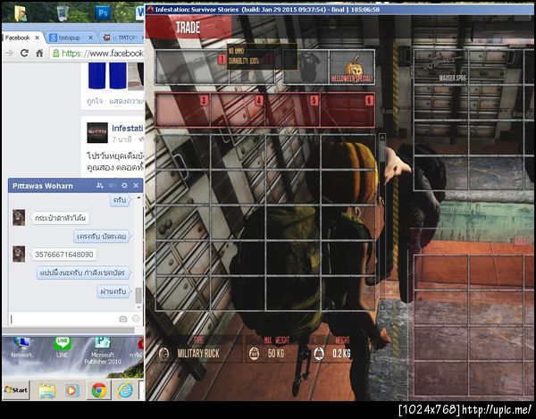Open the Windows Start menu
Image resolution: width=536 pixels, height=419 pixels.
pyautogui.click(x=16, y=390)
